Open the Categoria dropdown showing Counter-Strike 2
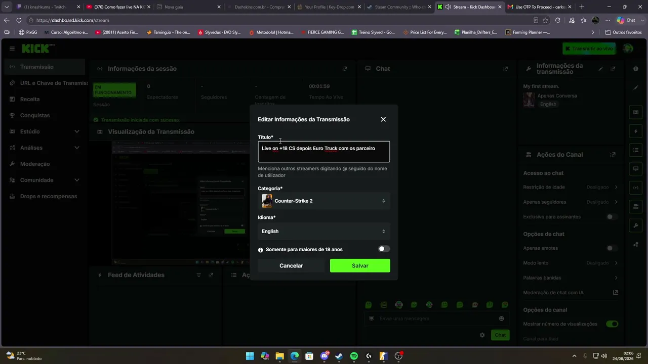The height and width of the screenshot is (364, 648). click(x=324, y=201)
